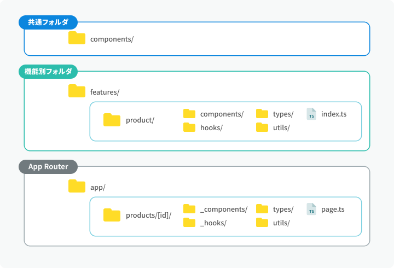The width and height of the screenshot is (394, 268).
Task: Click the features/ folder icon
Action: pos(77,91)
